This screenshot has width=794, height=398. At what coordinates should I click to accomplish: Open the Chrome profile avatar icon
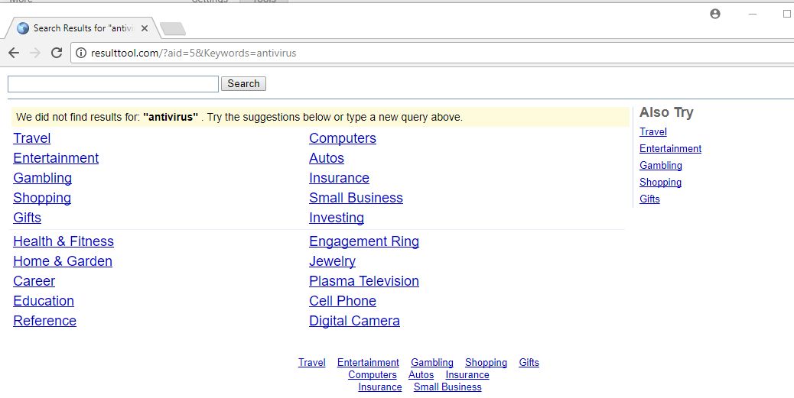(715, 14)
